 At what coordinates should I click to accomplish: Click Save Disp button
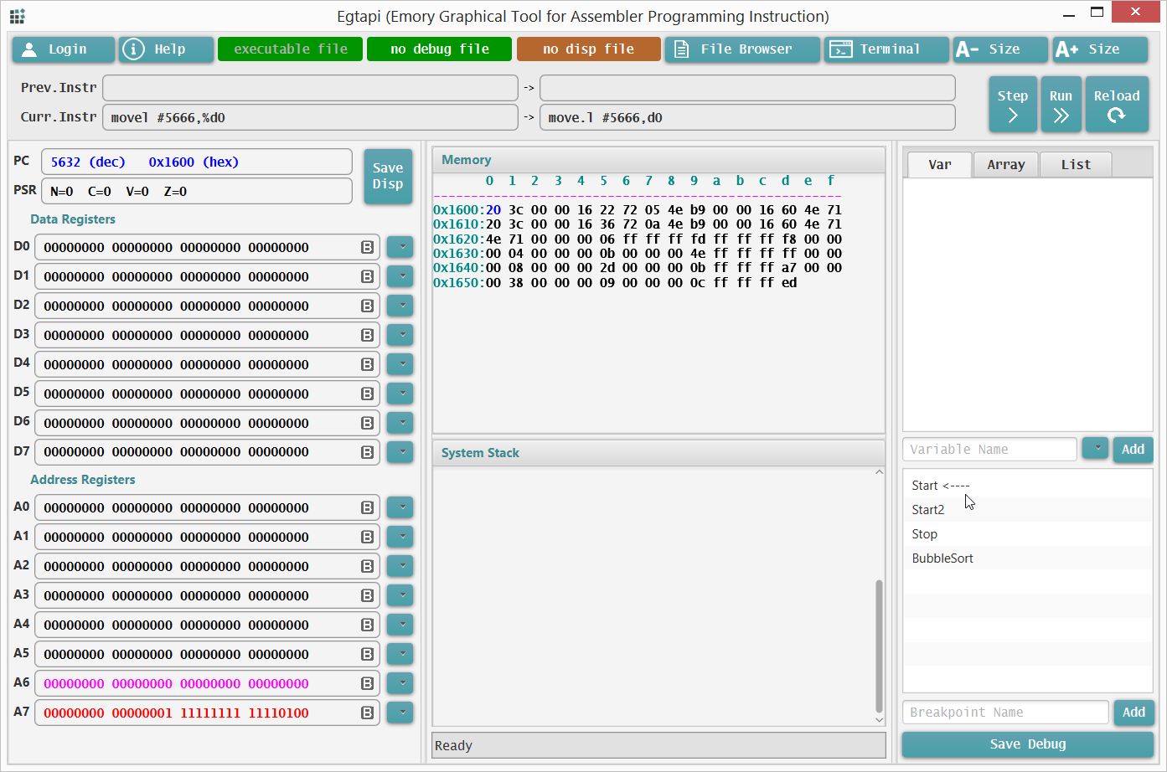(388, 177)
